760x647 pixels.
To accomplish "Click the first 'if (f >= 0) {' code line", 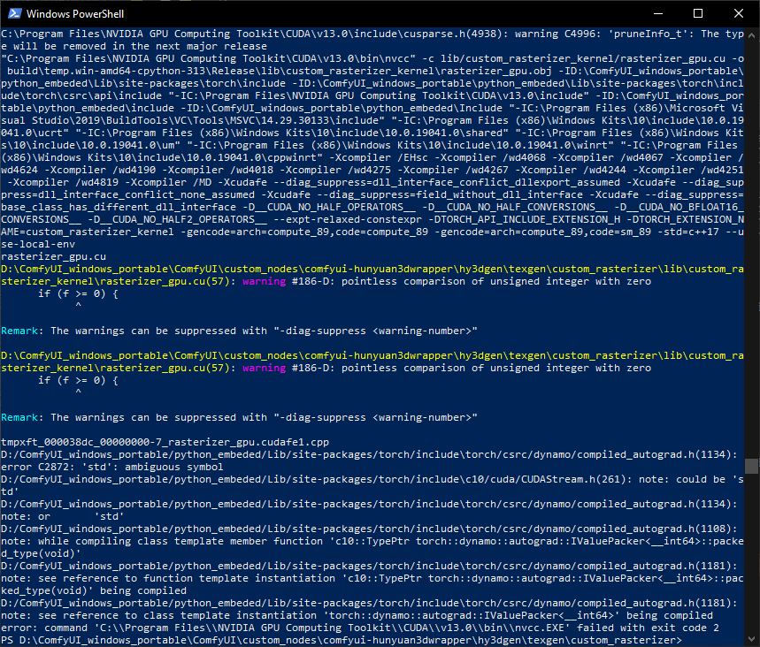I will (x=78, y=293).
